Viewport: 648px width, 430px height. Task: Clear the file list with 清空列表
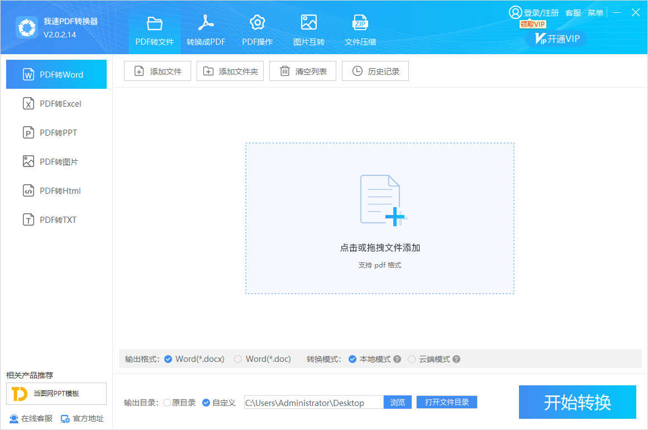pyautogui.click(x=302, y=71)
